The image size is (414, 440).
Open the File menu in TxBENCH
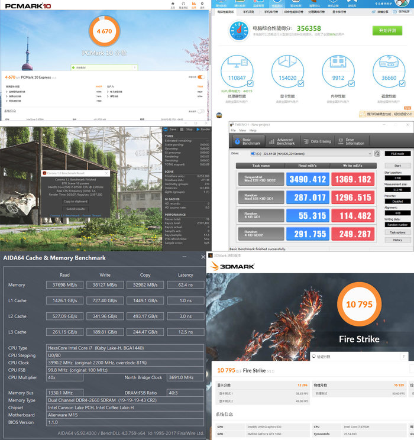click(x=233, y=130)
